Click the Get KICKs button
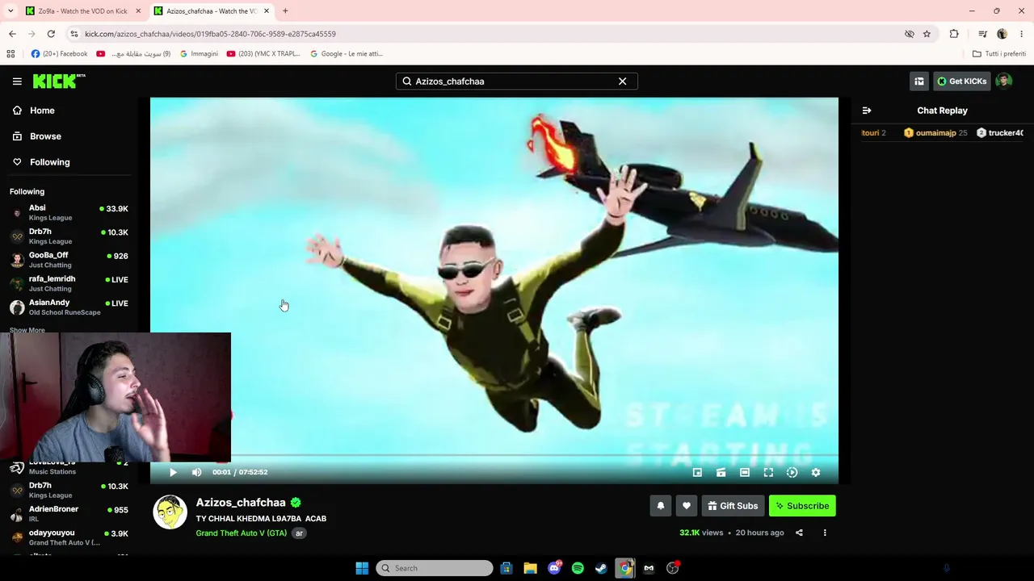The image size is (1034, 581). click(x=961, y=81)
